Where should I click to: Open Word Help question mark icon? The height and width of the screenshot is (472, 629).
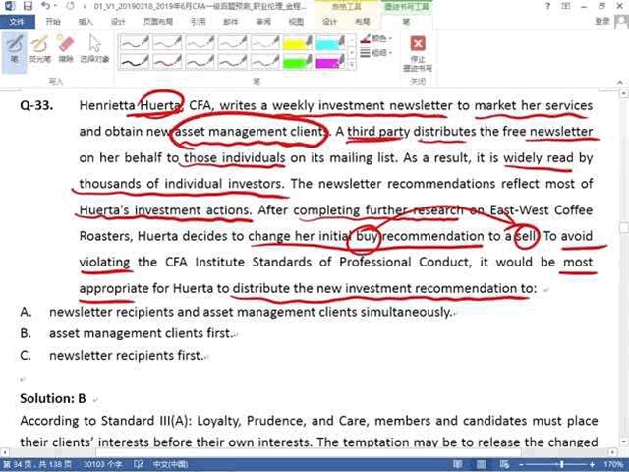pos(548,6)
